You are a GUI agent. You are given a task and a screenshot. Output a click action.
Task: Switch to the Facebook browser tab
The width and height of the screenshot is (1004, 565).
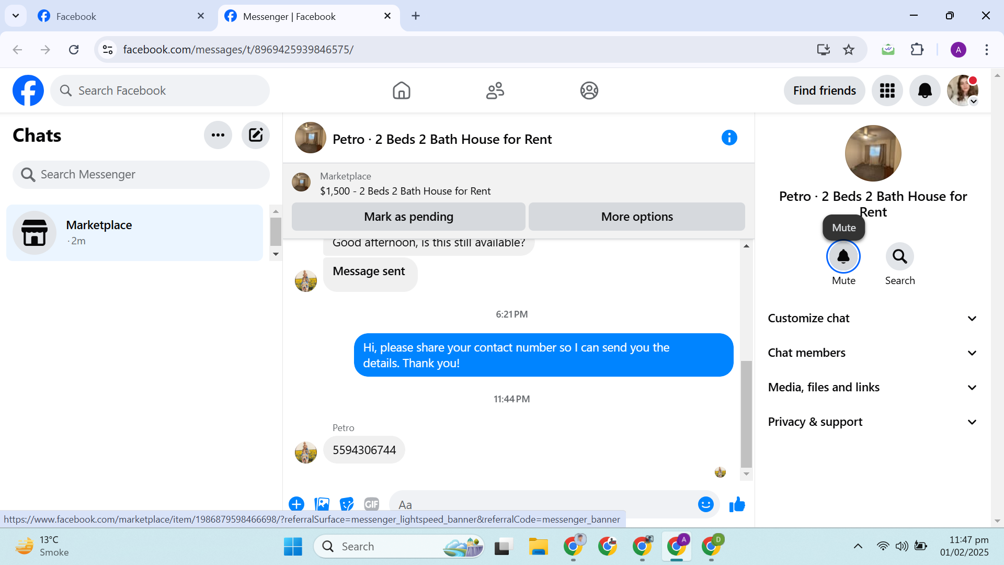pos(76,16)
